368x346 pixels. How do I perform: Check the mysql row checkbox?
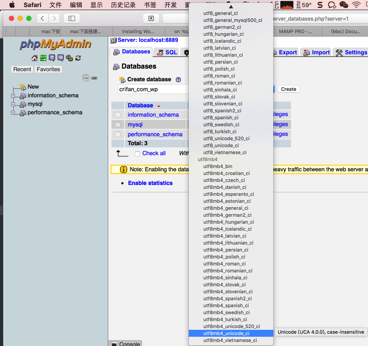118,124
